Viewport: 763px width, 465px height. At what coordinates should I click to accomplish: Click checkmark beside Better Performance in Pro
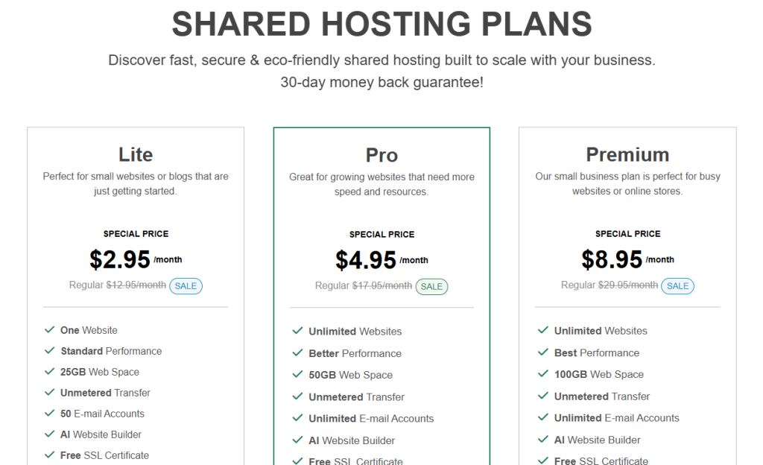coord(297,353)
